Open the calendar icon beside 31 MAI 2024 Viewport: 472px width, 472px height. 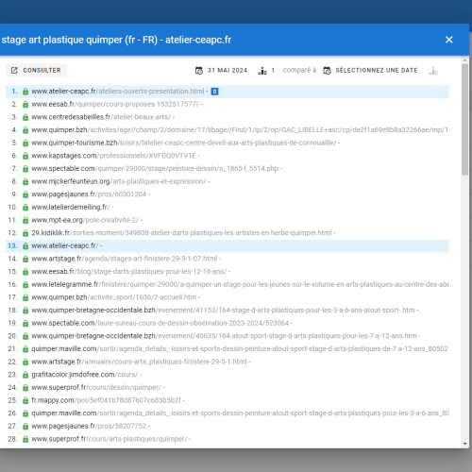pyautogui.click(x=199, y=71)
